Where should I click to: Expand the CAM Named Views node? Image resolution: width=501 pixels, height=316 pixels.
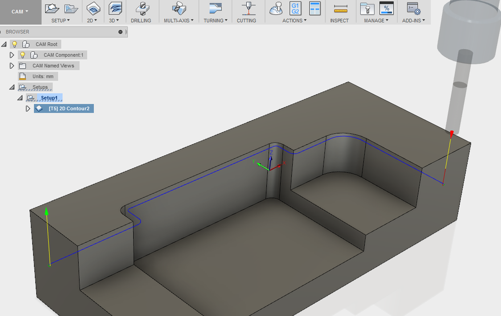click(x=12, y=66)
